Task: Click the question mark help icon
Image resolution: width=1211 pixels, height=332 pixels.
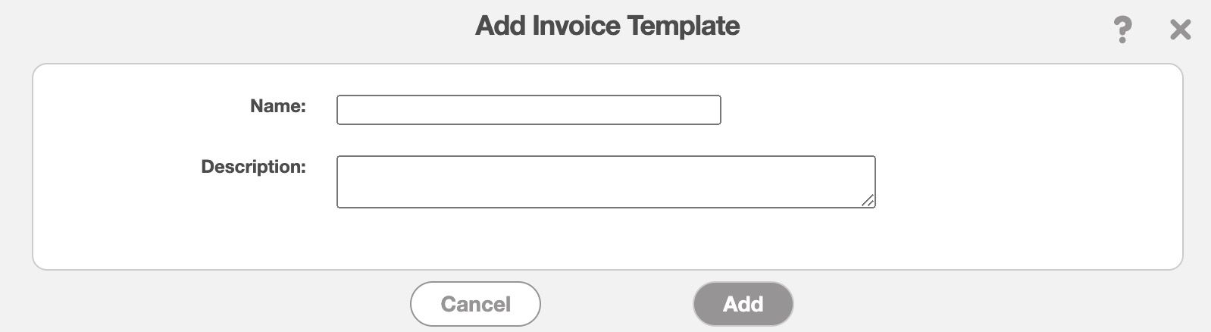Action: 1122,30
